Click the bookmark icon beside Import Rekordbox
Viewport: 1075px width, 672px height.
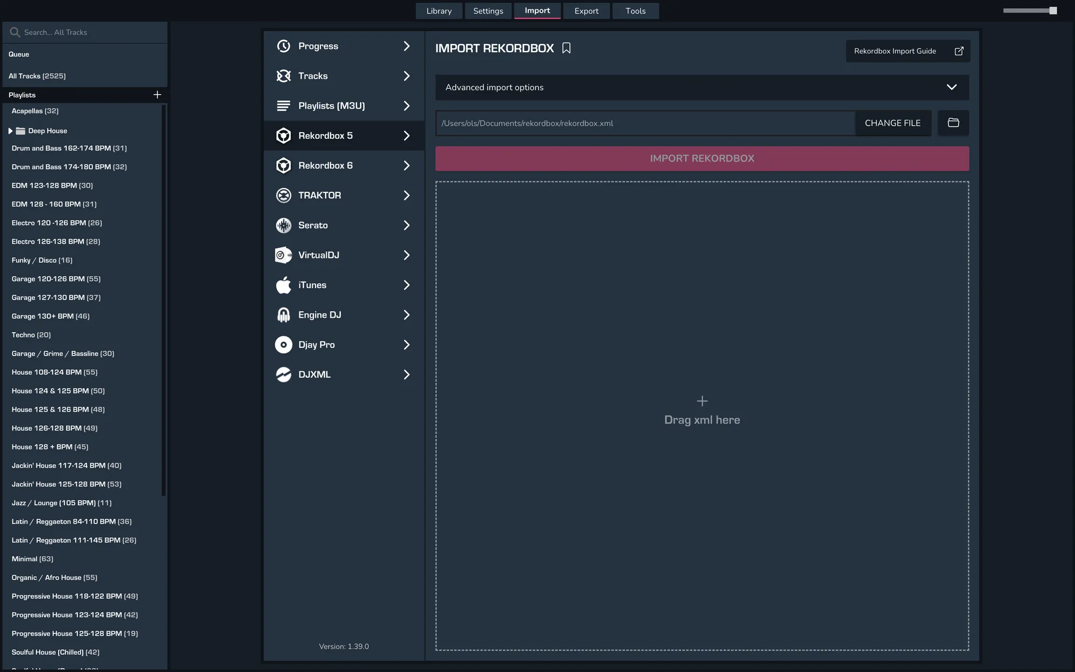click(x=566, y=48)
